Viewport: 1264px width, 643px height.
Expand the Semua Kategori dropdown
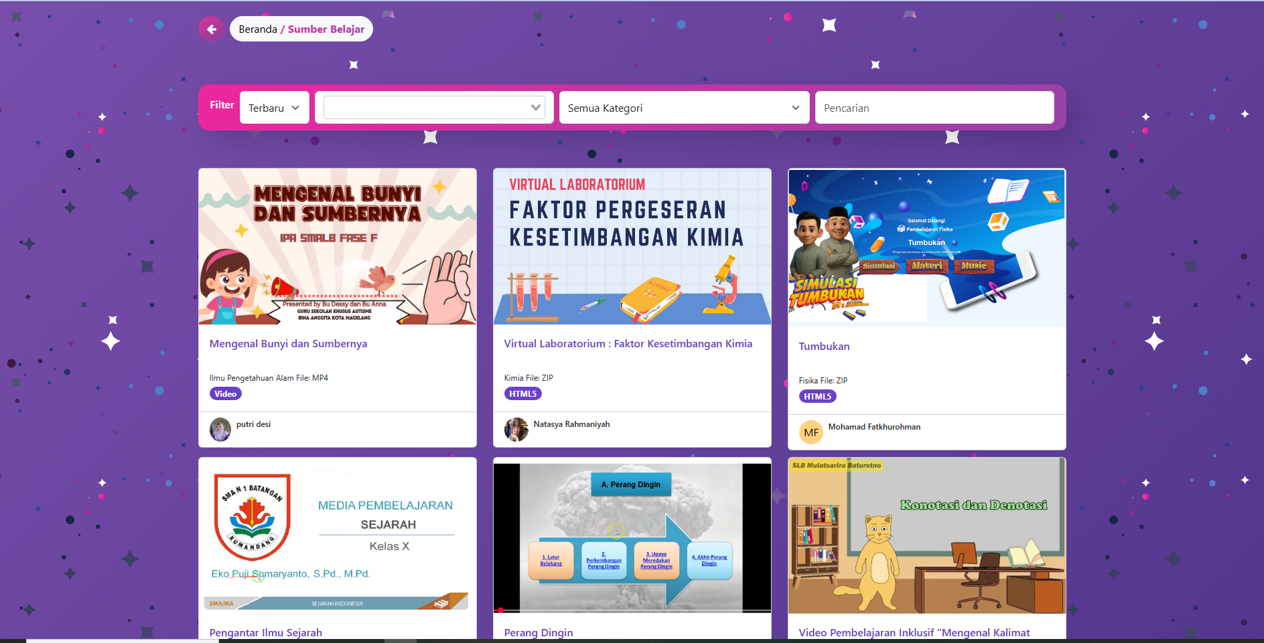point(685,108)
